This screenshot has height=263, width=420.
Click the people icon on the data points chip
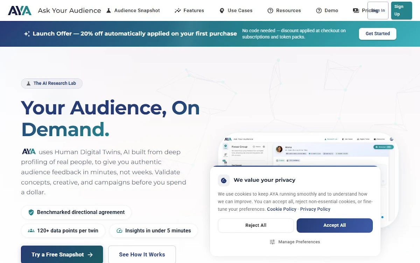31,231
